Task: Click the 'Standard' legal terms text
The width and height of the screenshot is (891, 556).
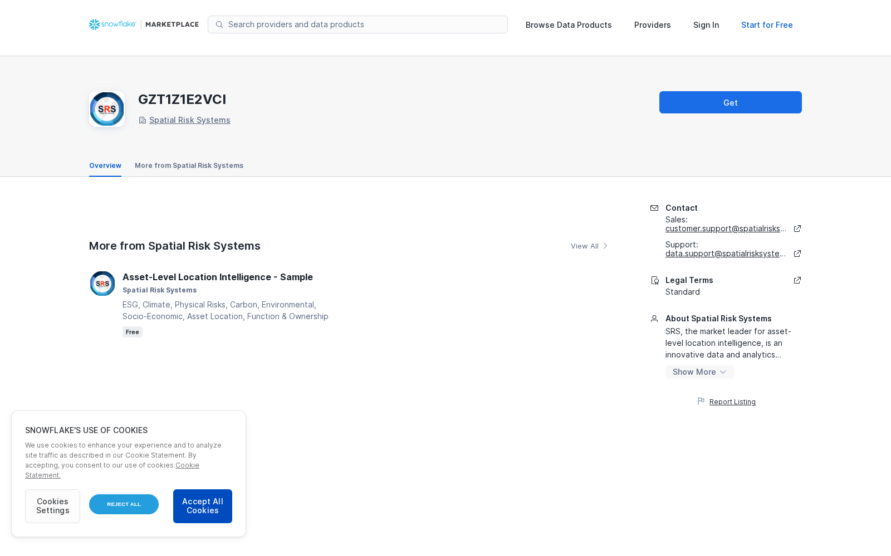Action: point(683,292)
